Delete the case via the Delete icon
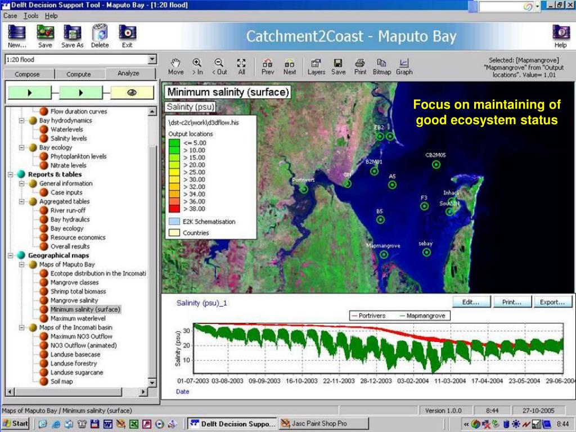This screenshot has height=432, width=576. click(x=100, y=36)
